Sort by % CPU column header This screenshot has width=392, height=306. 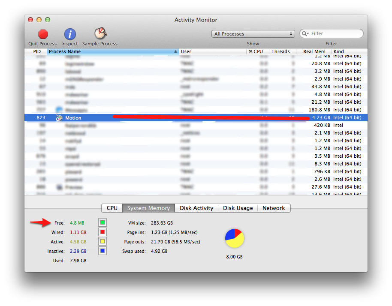click(x=257, y=51)
